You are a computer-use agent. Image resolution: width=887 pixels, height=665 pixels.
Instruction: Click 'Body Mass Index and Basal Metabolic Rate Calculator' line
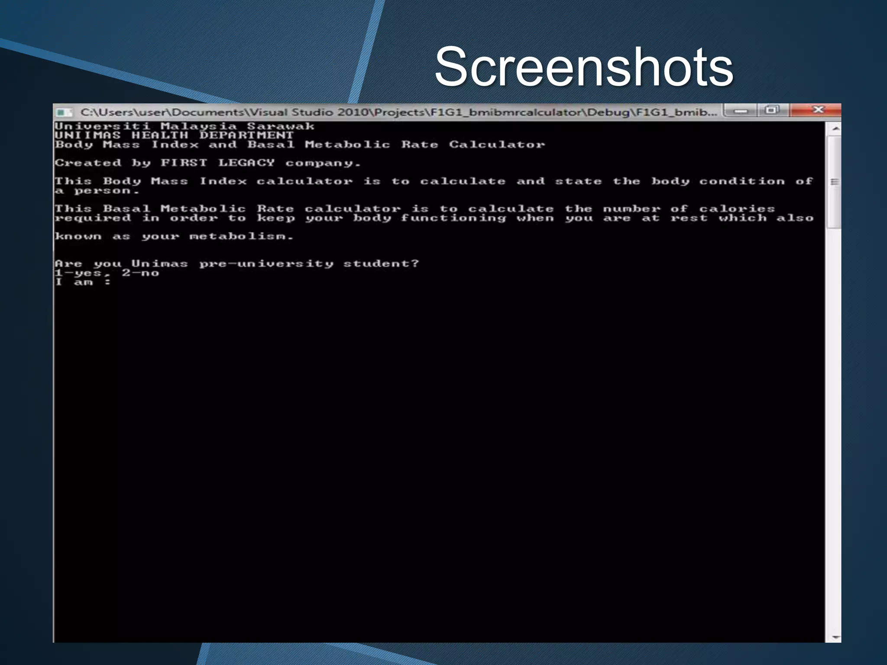[300, 145]
